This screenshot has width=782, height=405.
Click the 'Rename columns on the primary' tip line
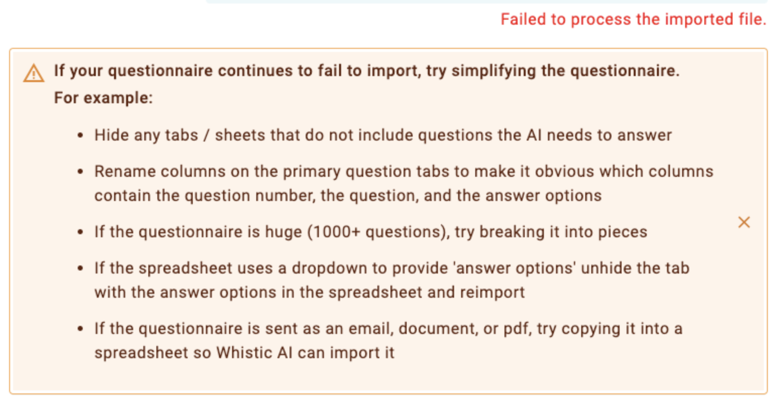(x=404, y=171)
